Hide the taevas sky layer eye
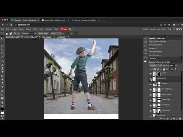 pyautogui.click(x=151, y=84)
